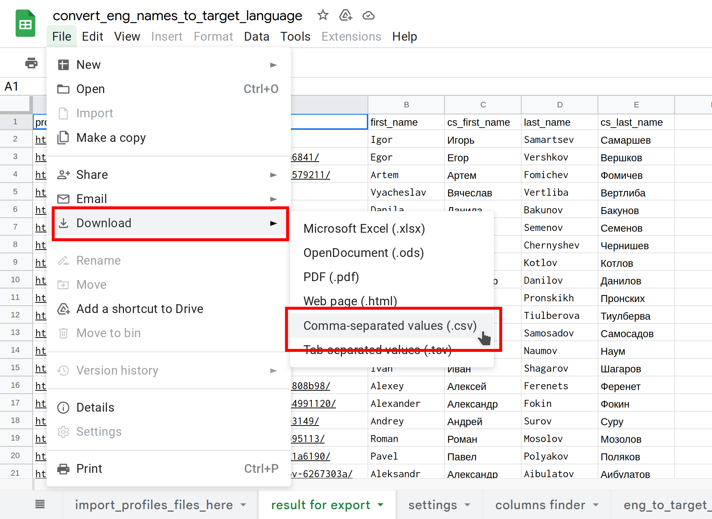Click the cloud document status icon
The height and width of the screenshot is (519, 712).
(368, 15)
